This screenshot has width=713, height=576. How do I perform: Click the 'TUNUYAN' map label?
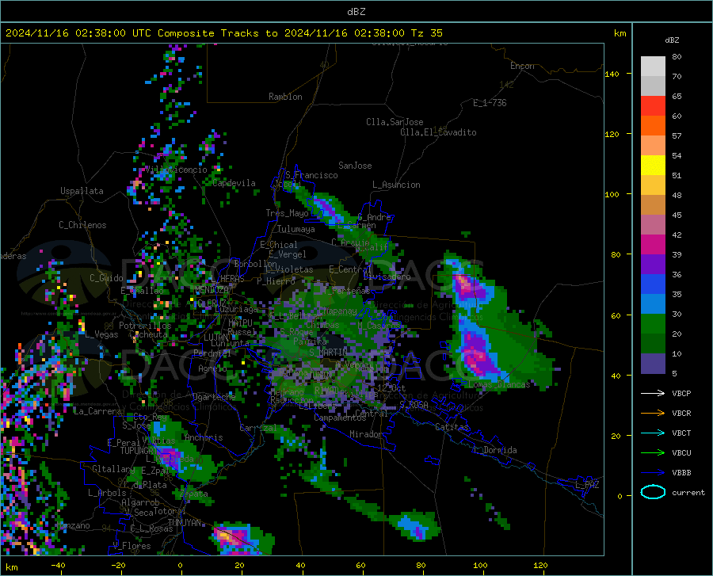coord(184,523)
